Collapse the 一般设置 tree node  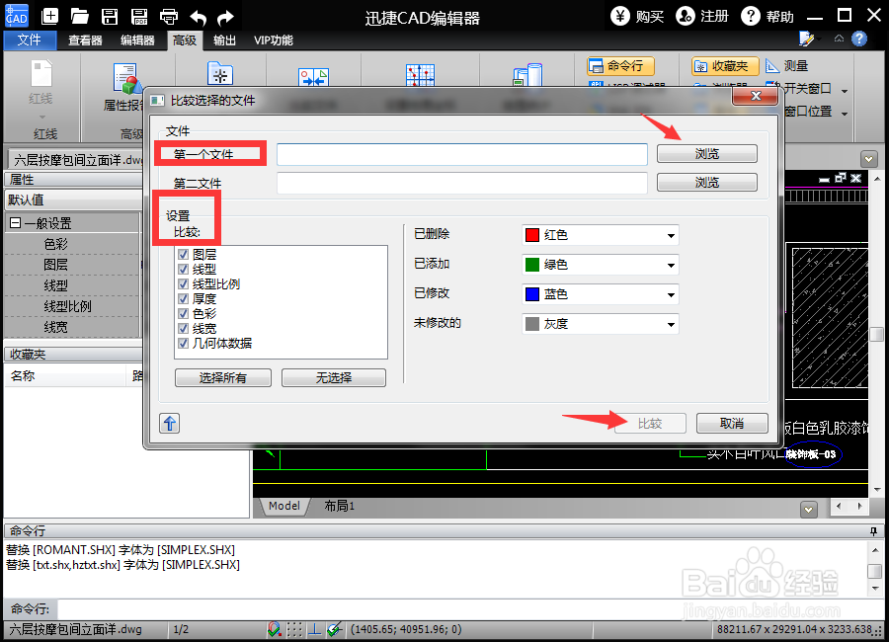[15, 223]
